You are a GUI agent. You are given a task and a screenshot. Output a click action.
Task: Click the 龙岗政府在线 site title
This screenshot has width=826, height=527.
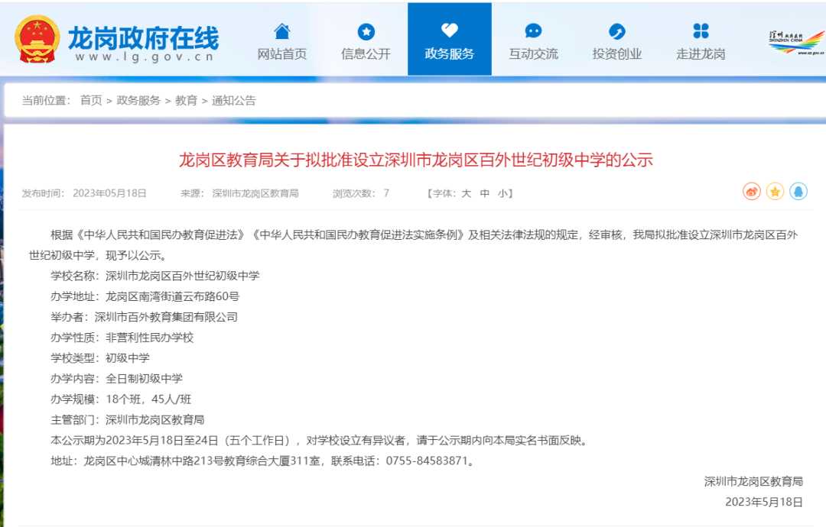pos(143,38)
